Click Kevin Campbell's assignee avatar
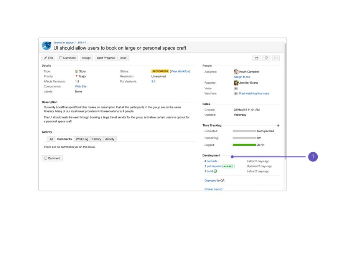This screenshot has width=348, height=260. coord(236,72)
